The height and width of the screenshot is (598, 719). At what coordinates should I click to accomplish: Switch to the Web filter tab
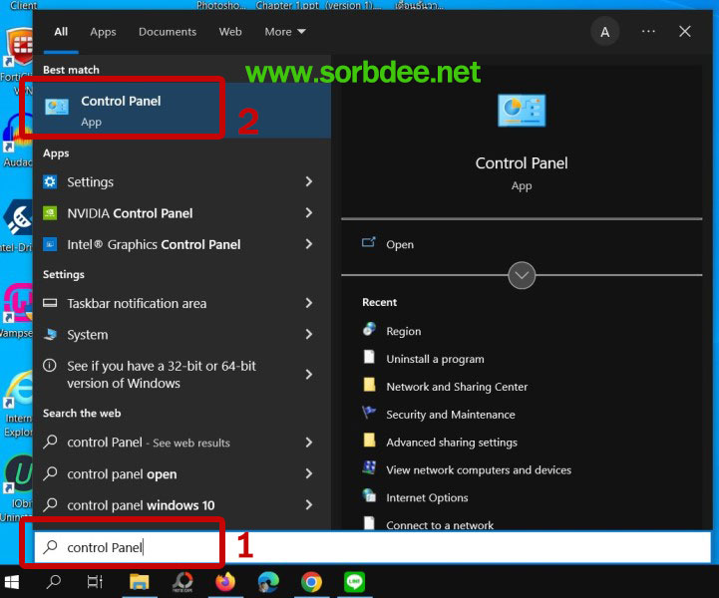[x=230, y=32]
